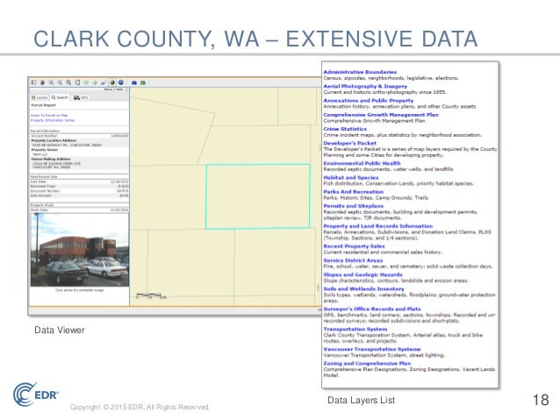Screen dimensions: 560x420
Task: Open Zoom To Parcel on Map link
Action: click(49, 115)
